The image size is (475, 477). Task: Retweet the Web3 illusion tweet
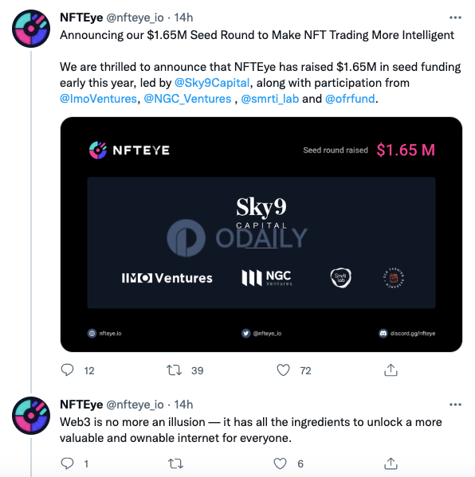coord(175,463)
